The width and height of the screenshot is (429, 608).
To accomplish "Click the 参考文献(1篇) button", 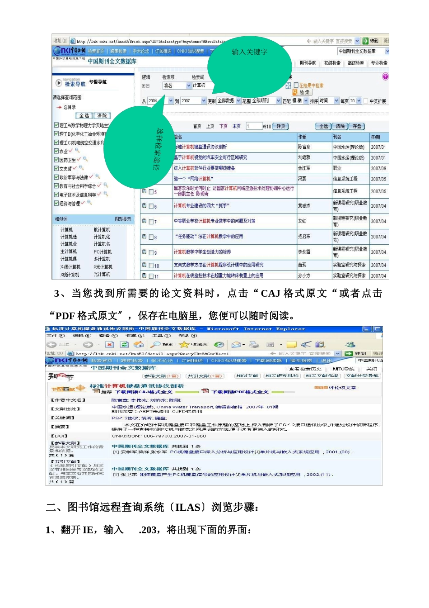I will click(x=162, y=376).
